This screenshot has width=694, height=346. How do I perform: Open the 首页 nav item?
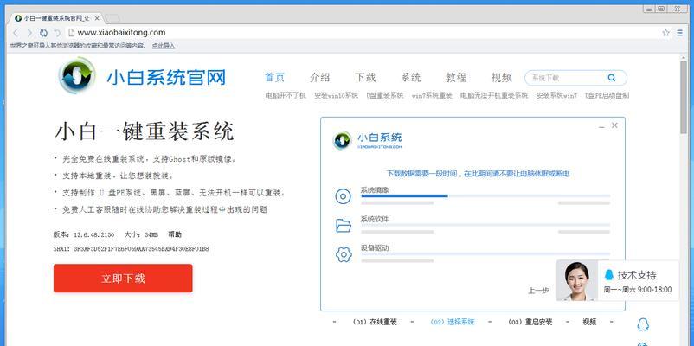tap(274, 78)
